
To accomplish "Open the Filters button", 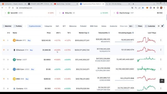I will (x=139, y=26).
